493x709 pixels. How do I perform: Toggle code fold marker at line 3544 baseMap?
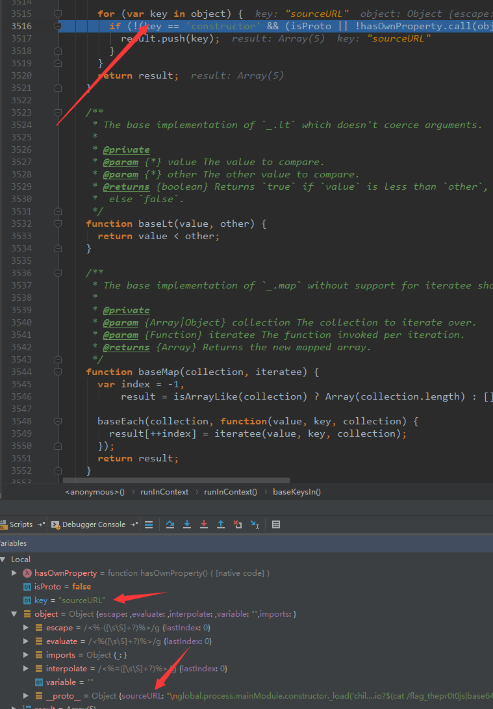[58, 372]
